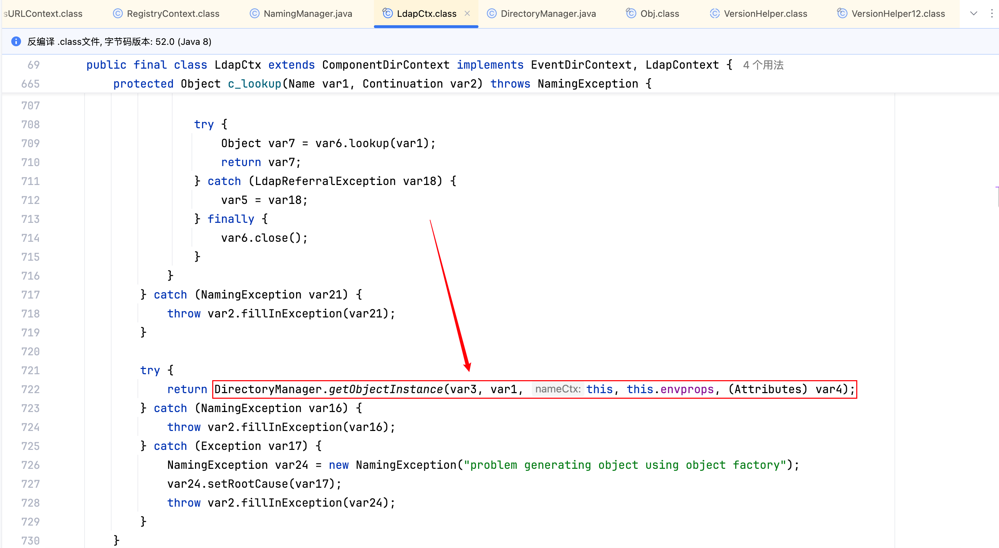This screenshot has height=548, width=999.
Task: Switch to the VersionHelper12.class tab
Action: coord(898,14)
